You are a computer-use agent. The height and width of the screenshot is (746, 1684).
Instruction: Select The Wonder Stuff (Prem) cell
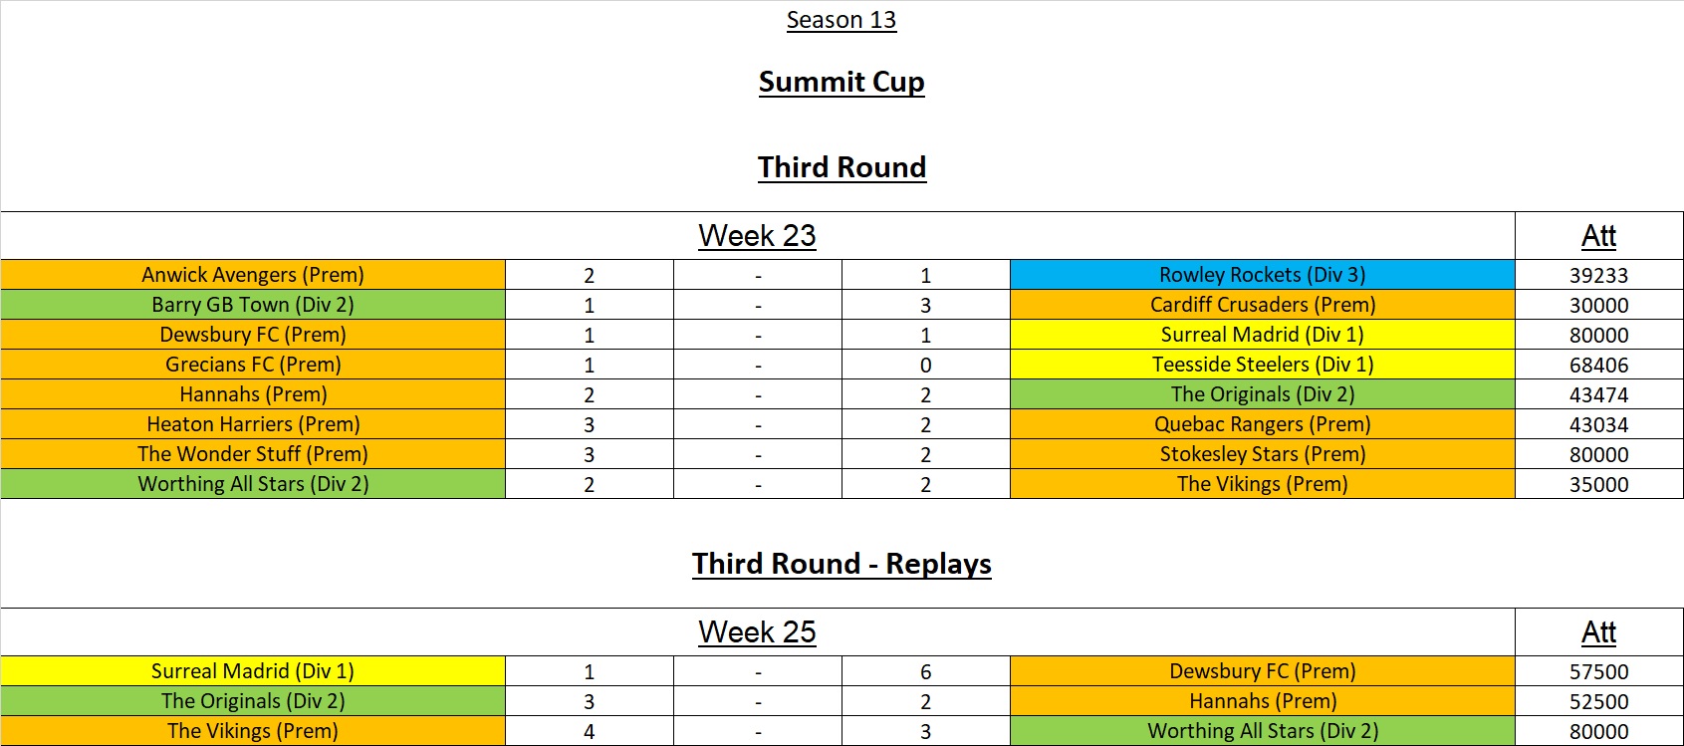coord(253,454)
